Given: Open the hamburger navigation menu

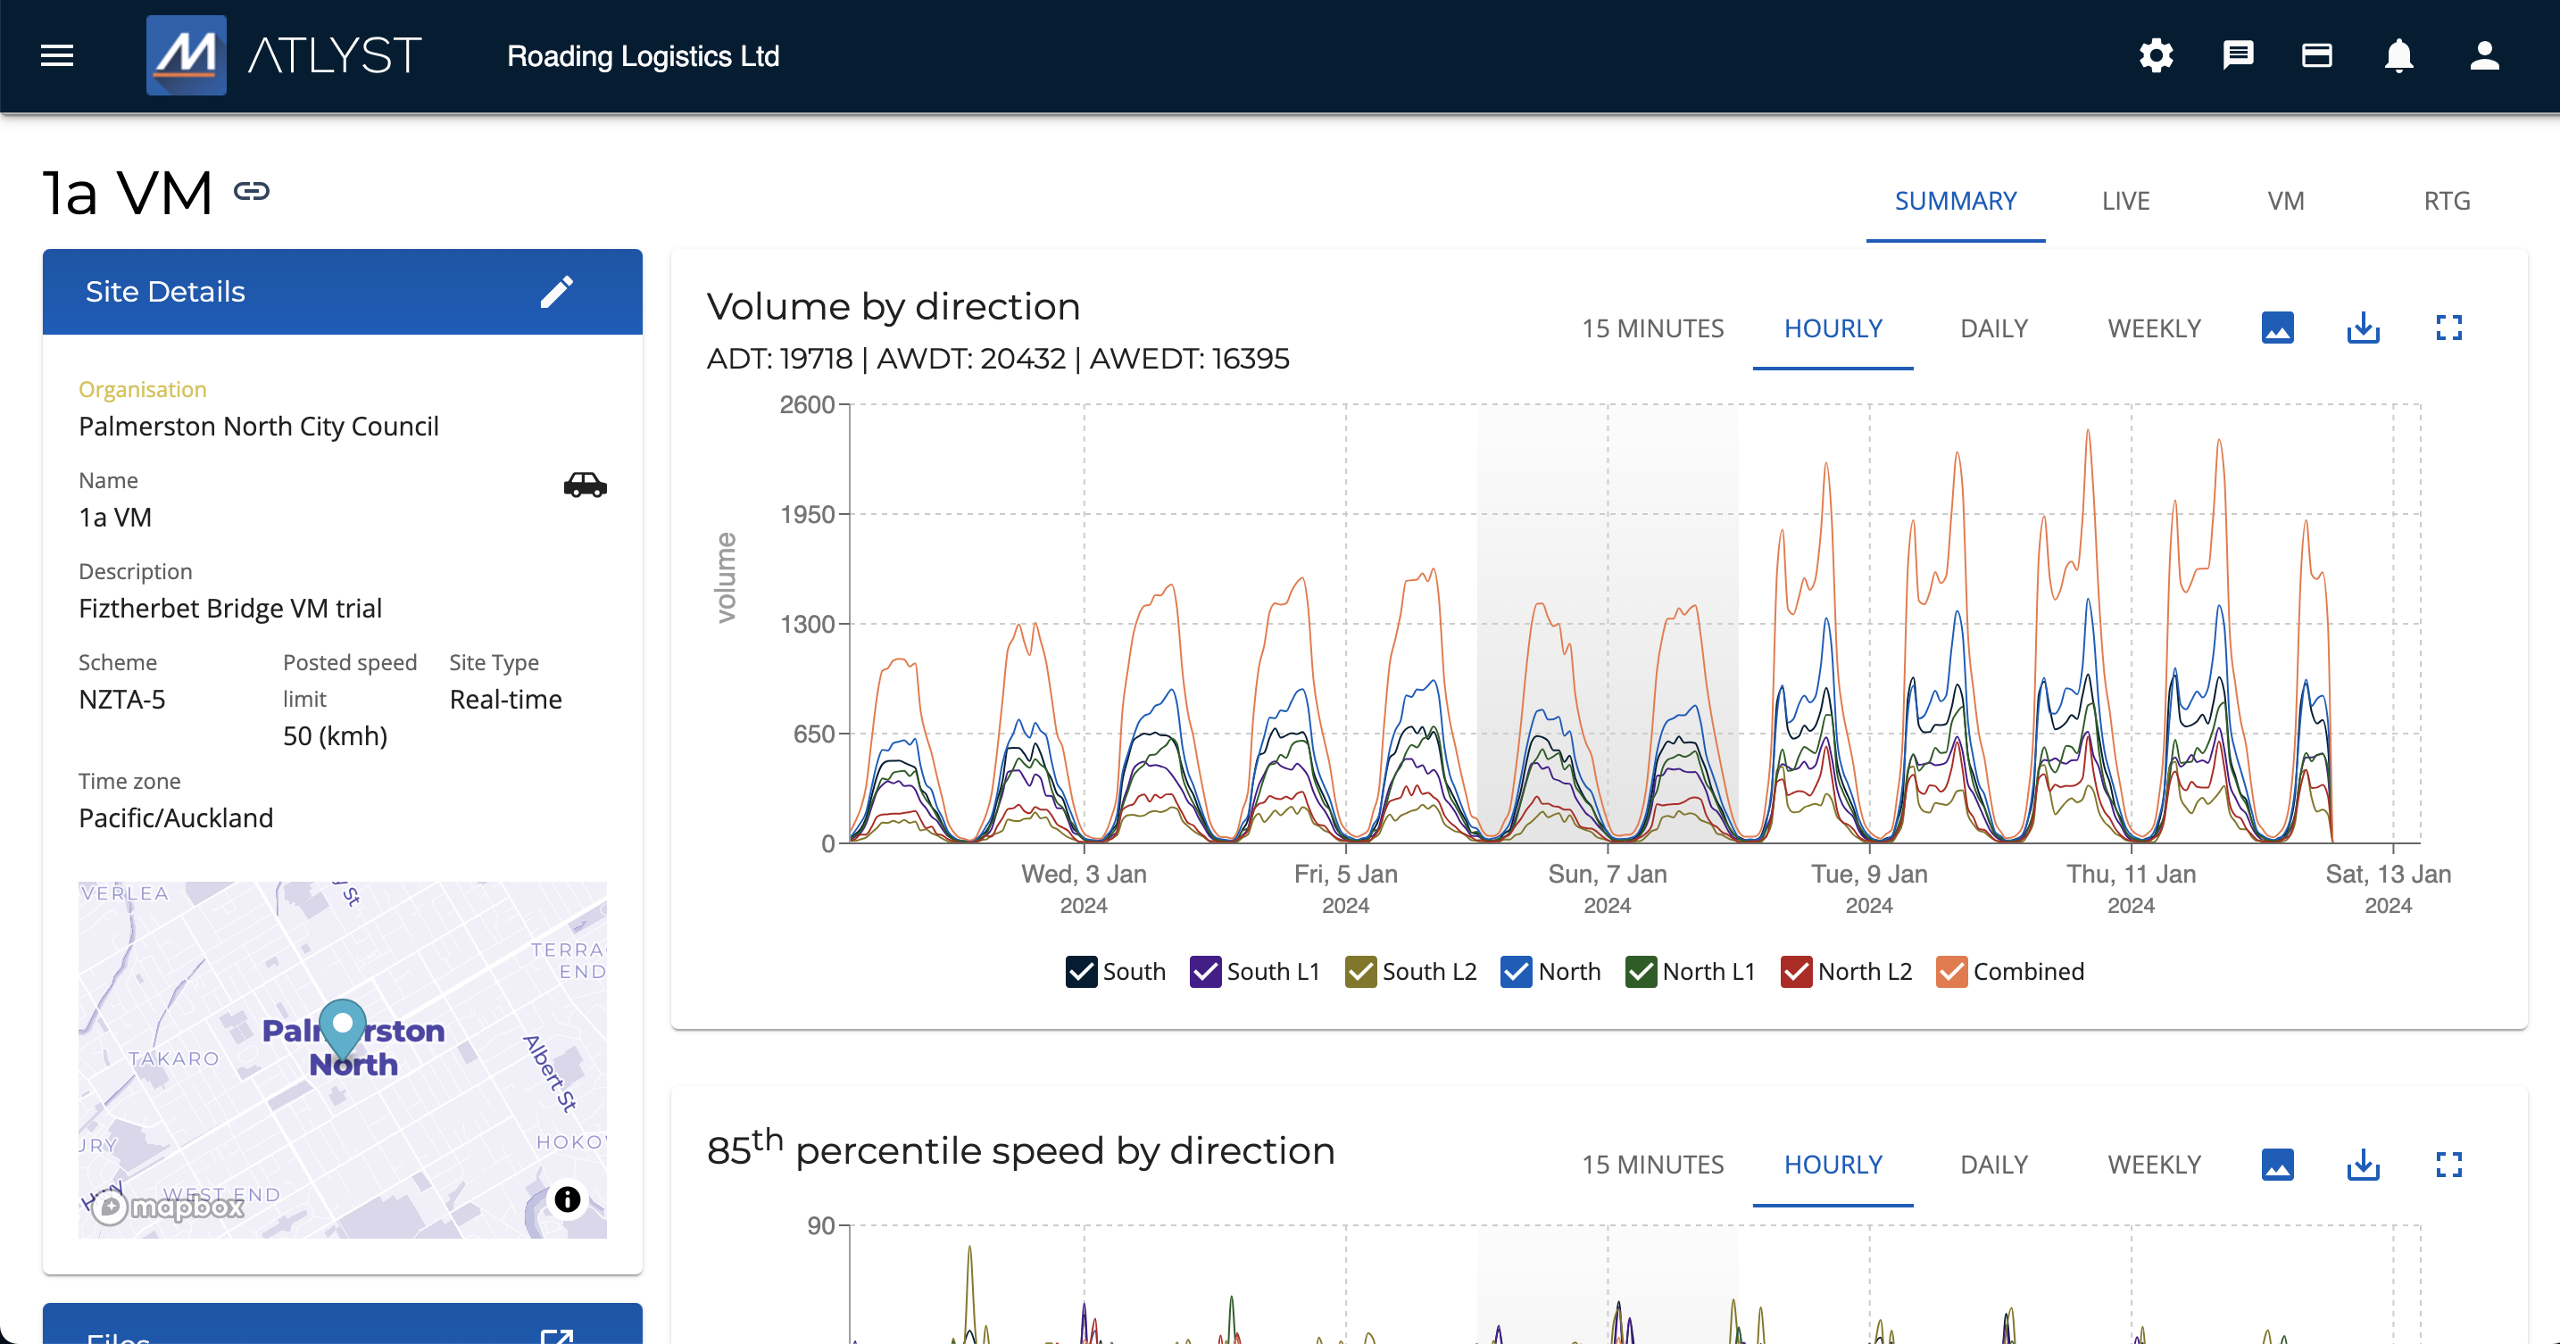Looking at the screenshot, I should point(56,55).
